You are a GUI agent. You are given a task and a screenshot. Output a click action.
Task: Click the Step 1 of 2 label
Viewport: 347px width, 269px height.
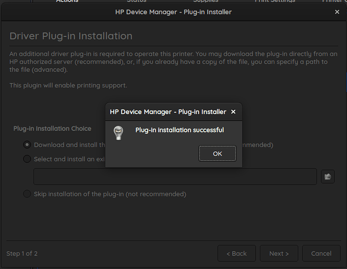click(22, 253)
